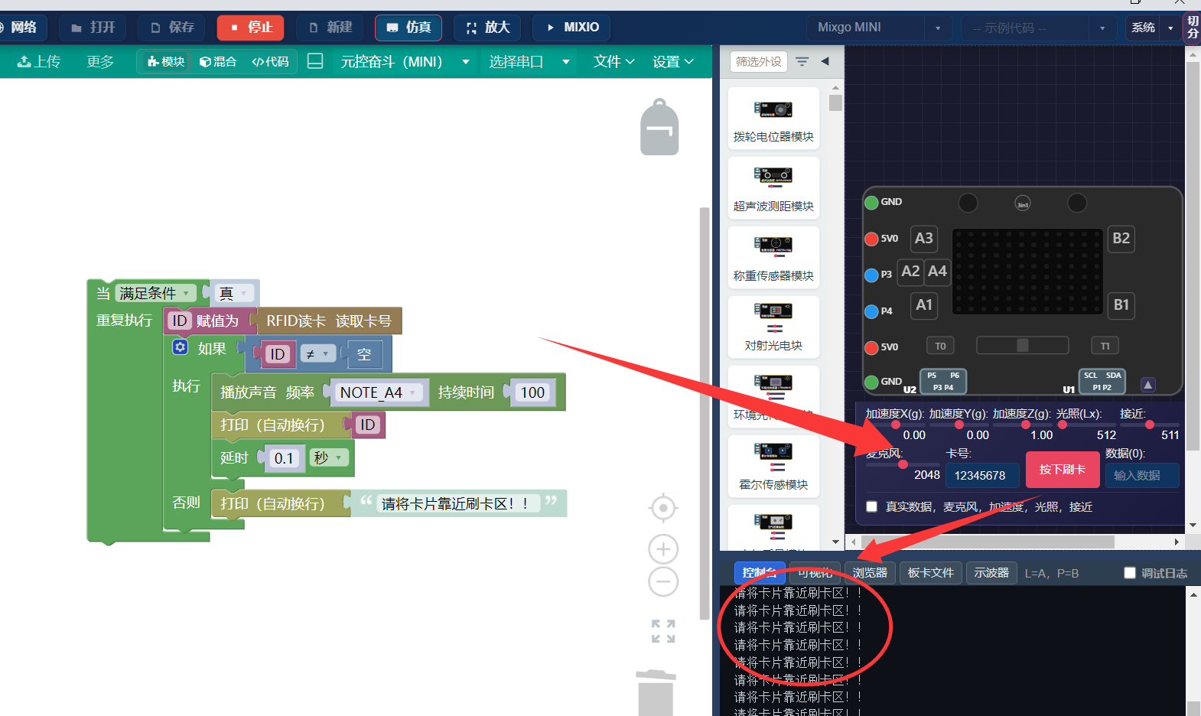Click the backpack icon in workspace

click(x=659, y=127)
